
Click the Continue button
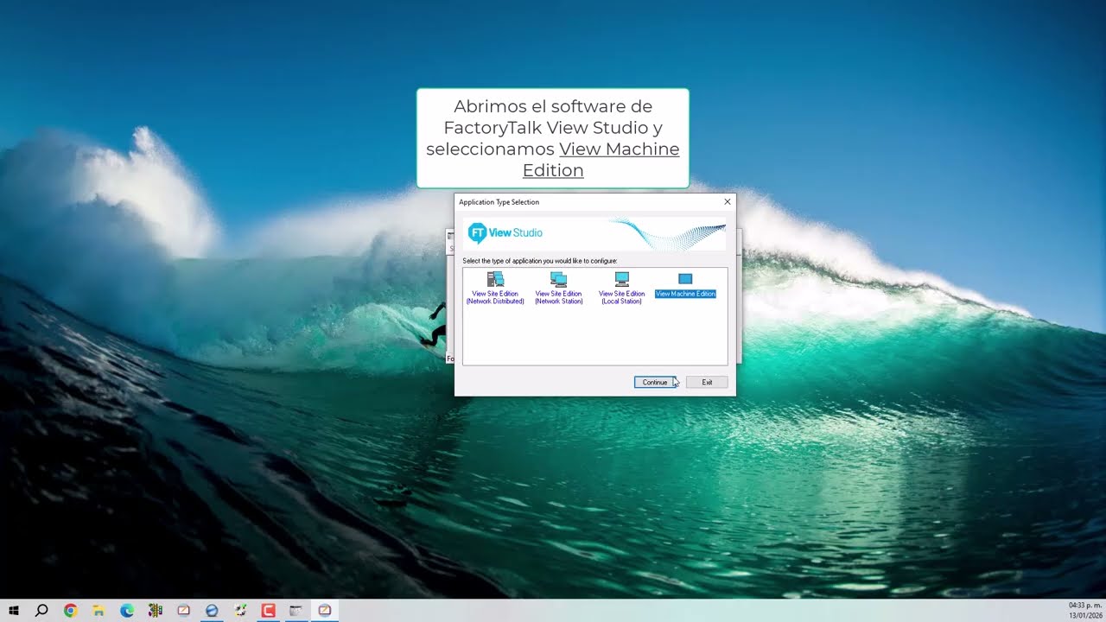coord(655,382)
